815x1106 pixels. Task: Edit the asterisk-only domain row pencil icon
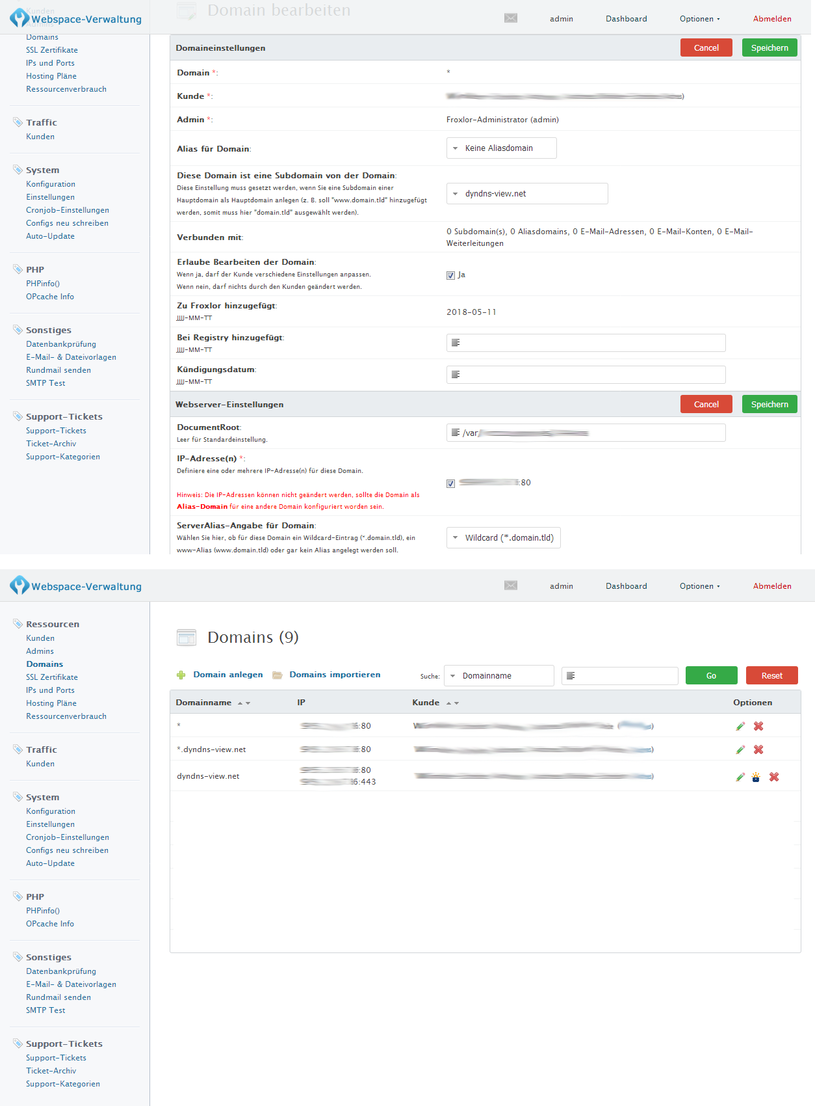point(740,726)
